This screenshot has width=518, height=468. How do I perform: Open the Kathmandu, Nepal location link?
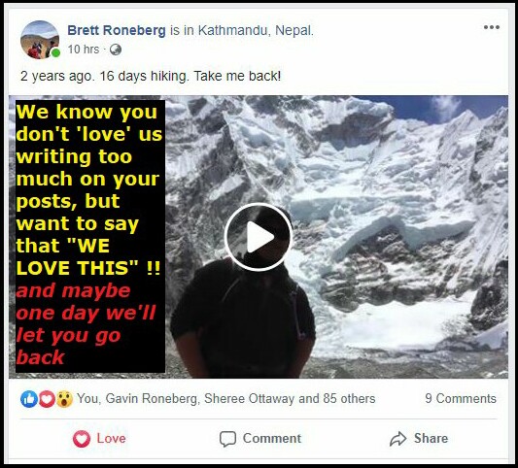256,30
